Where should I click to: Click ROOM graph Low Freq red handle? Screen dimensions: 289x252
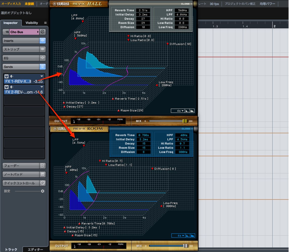(161, 206)
